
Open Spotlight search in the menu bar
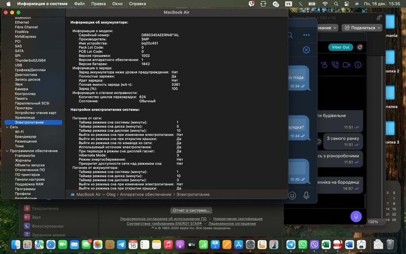click(336, 4)
